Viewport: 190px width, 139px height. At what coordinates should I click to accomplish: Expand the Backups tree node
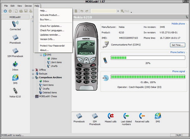point(33,74)
